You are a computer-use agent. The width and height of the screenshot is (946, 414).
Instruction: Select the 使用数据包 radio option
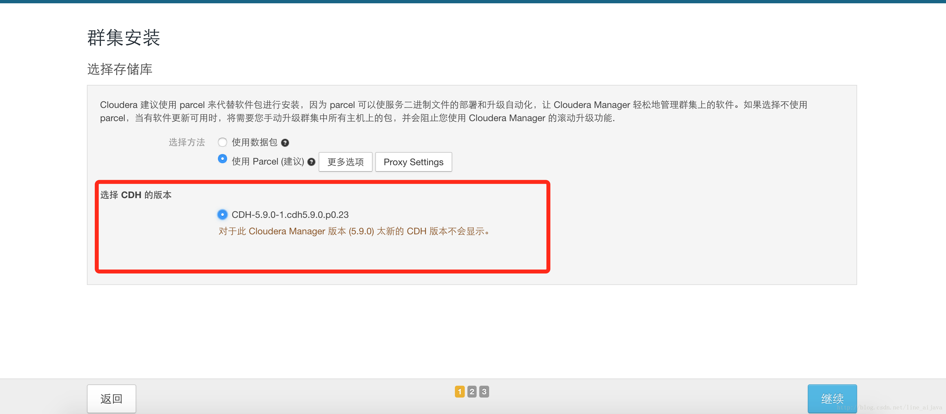click(222, 142)
